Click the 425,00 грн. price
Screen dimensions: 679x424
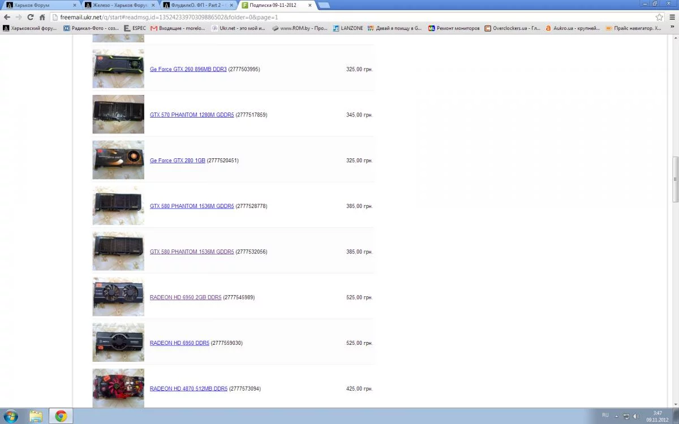pos(359,389)
